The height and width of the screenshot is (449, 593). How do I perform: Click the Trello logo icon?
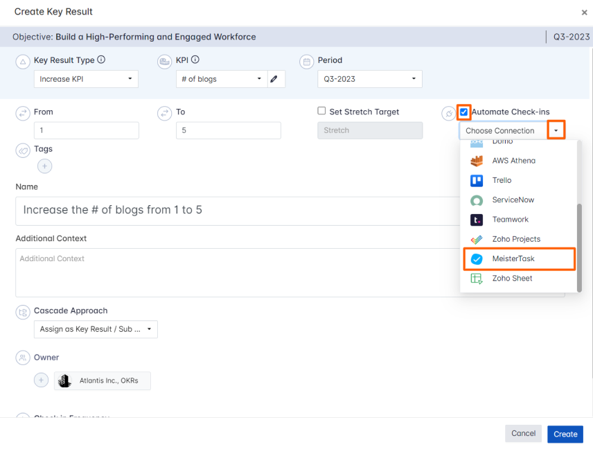[477, 180]
